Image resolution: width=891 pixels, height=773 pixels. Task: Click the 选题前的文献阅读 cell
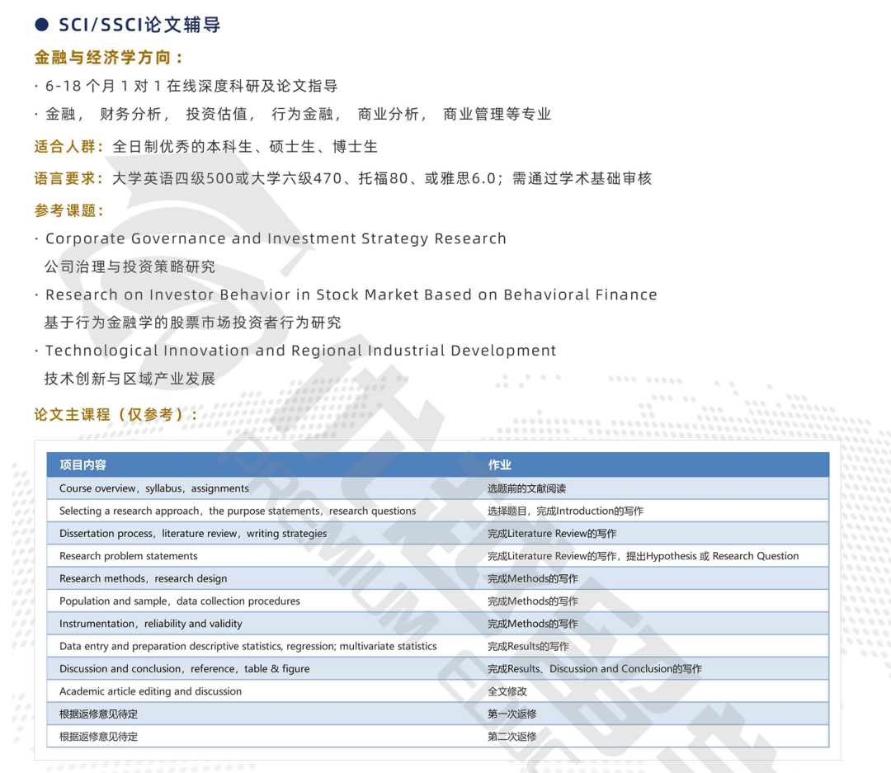coord(526,488)
